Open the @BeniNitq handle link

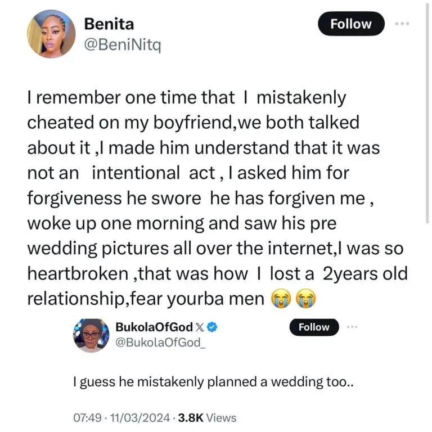pos(122,46)
